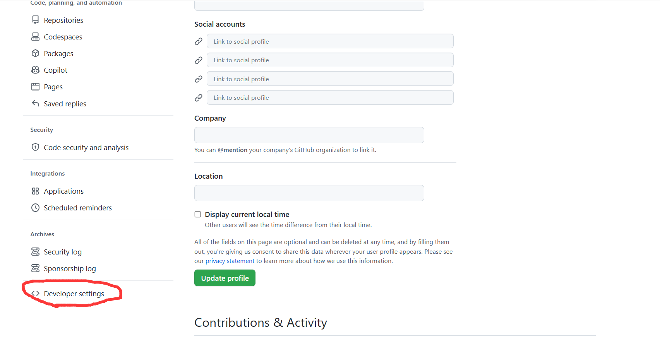Click the Repositories icon in sidebar
660x338 pixels.
[35, 20]
